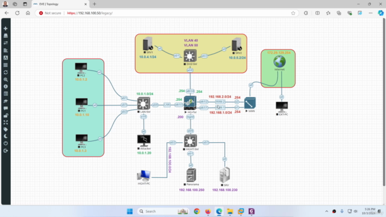Select the Panorama server node
386x217 pixels.
[191, 175]
